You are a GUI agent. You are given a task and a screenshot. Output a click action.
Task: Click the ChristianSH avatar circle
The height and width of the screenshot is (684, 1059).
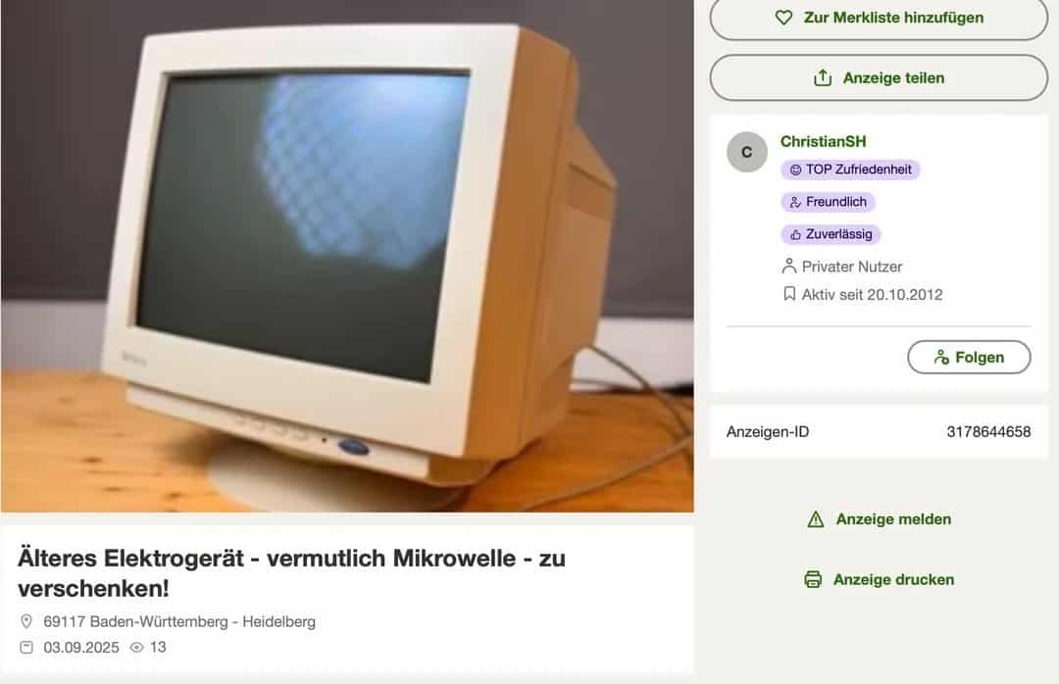point(746,152)
